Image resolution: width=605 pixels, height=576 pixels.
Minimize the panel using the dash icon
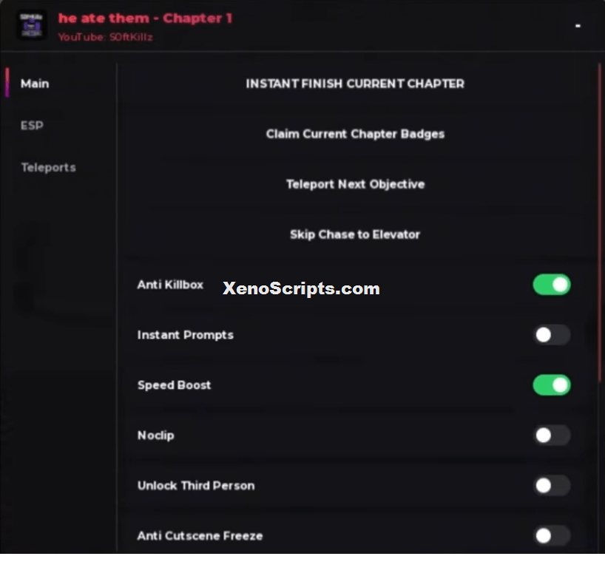[x=578, y=26]
